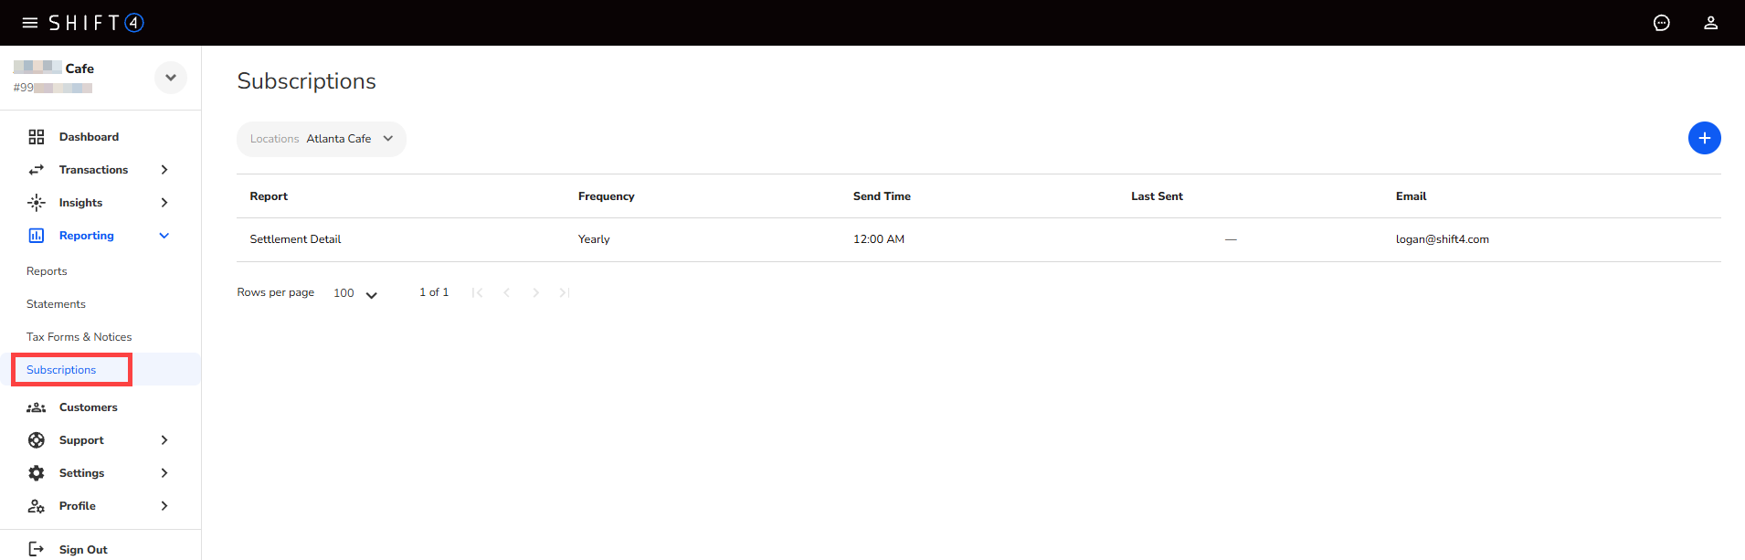Navigate to Customers section
1745x560 pixels.
tap(88, 407)
